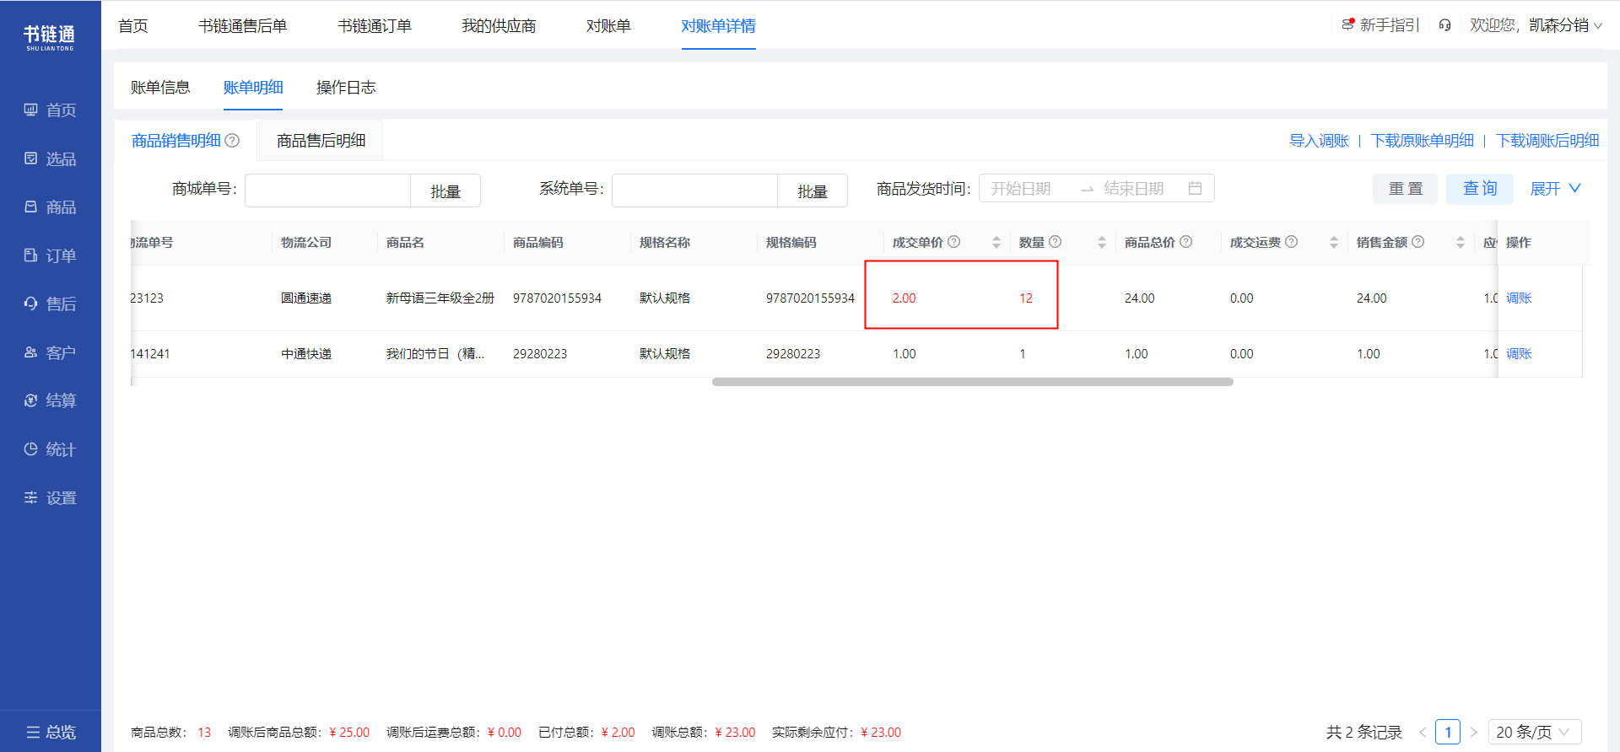Open 选品 in the sidebar
This screenshot has width=1620, height=752.
pos(51,158)
